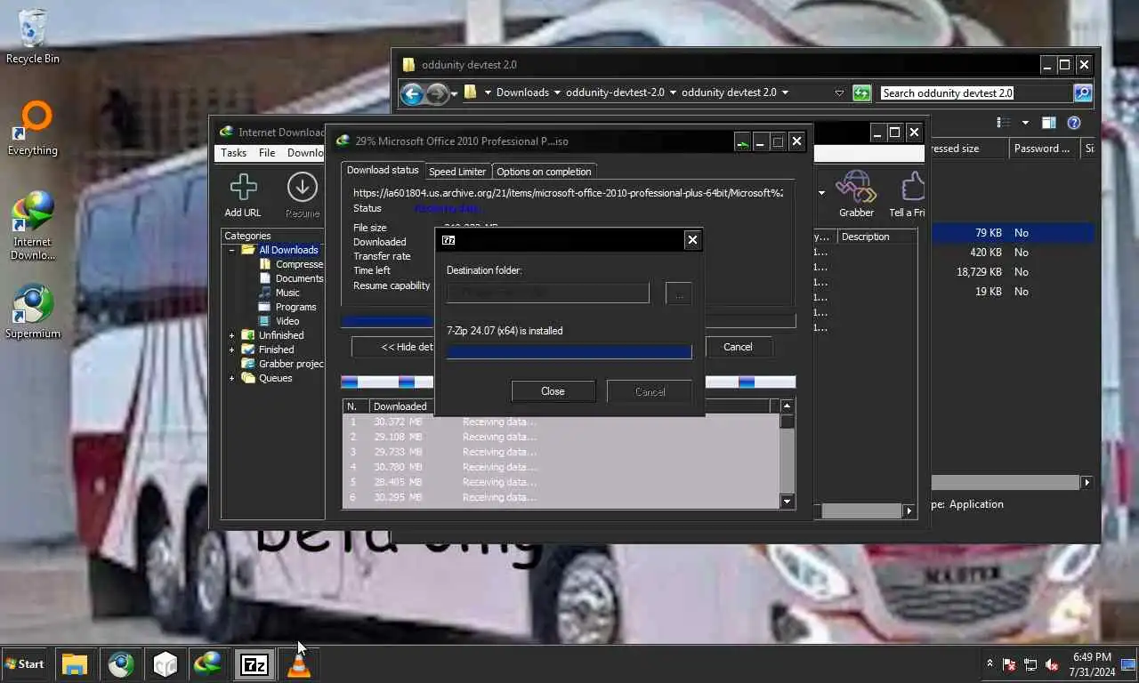This screenshot has height=683, width=1139.
Task: Go back in the Explorer window
Action: (x=411, y=92)
